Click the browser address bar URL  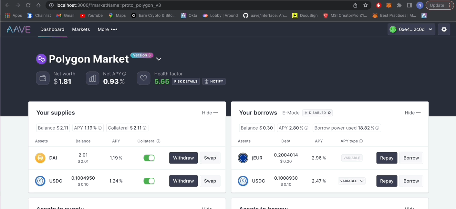(x=109, y=5)
